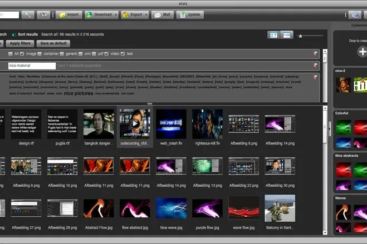The height and width of the screenshot is (244, 367).
Task: Enable the xml file type checkbox
Action: (81, 54)
